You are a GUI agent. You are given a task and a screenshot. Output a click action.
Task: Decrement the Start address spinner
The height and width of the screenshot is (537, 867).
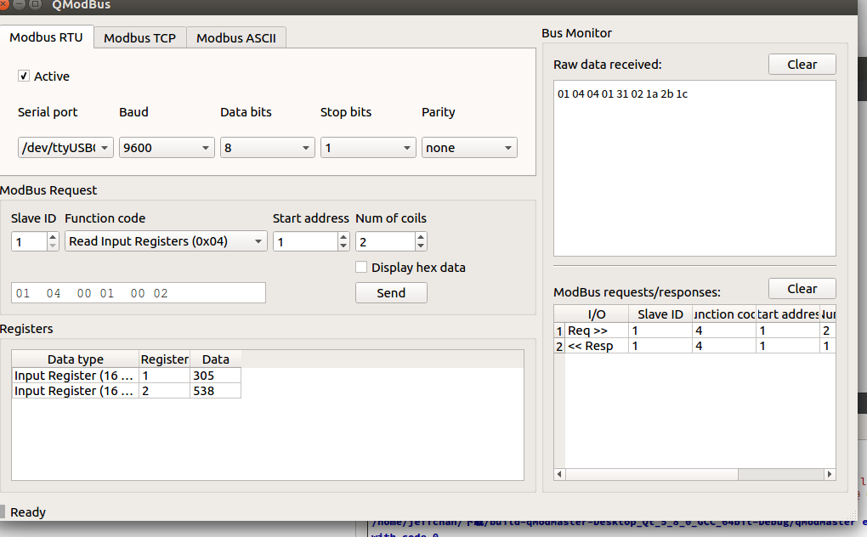344,246
